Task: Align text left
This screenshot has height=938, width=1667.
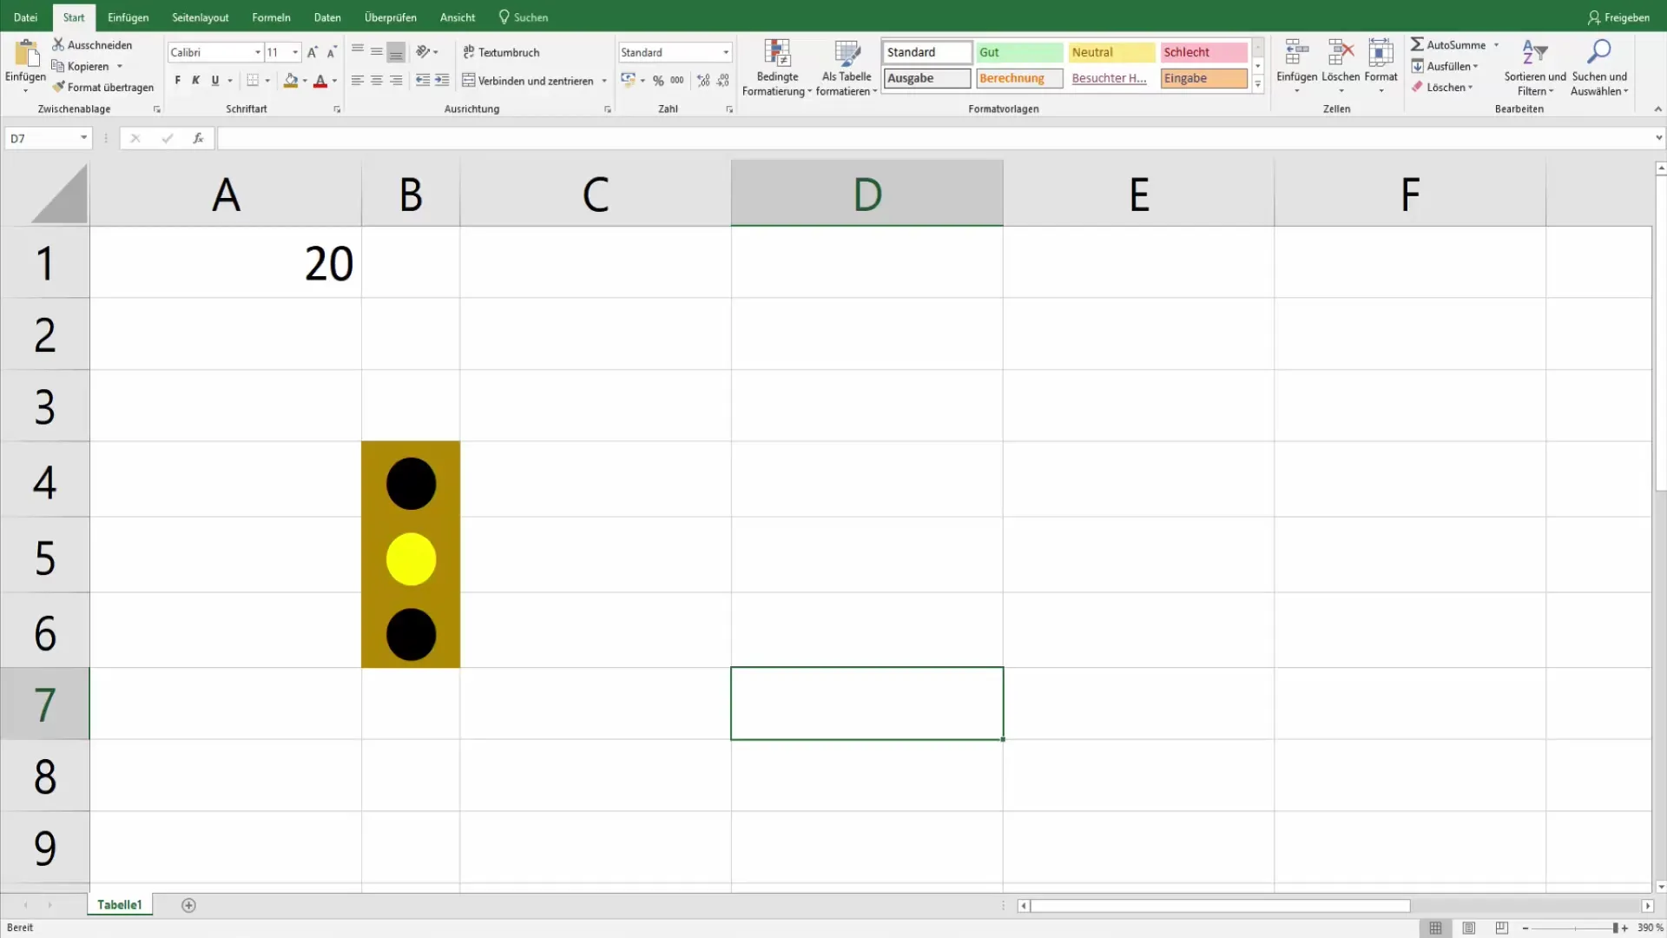Action: pos(358,80)
